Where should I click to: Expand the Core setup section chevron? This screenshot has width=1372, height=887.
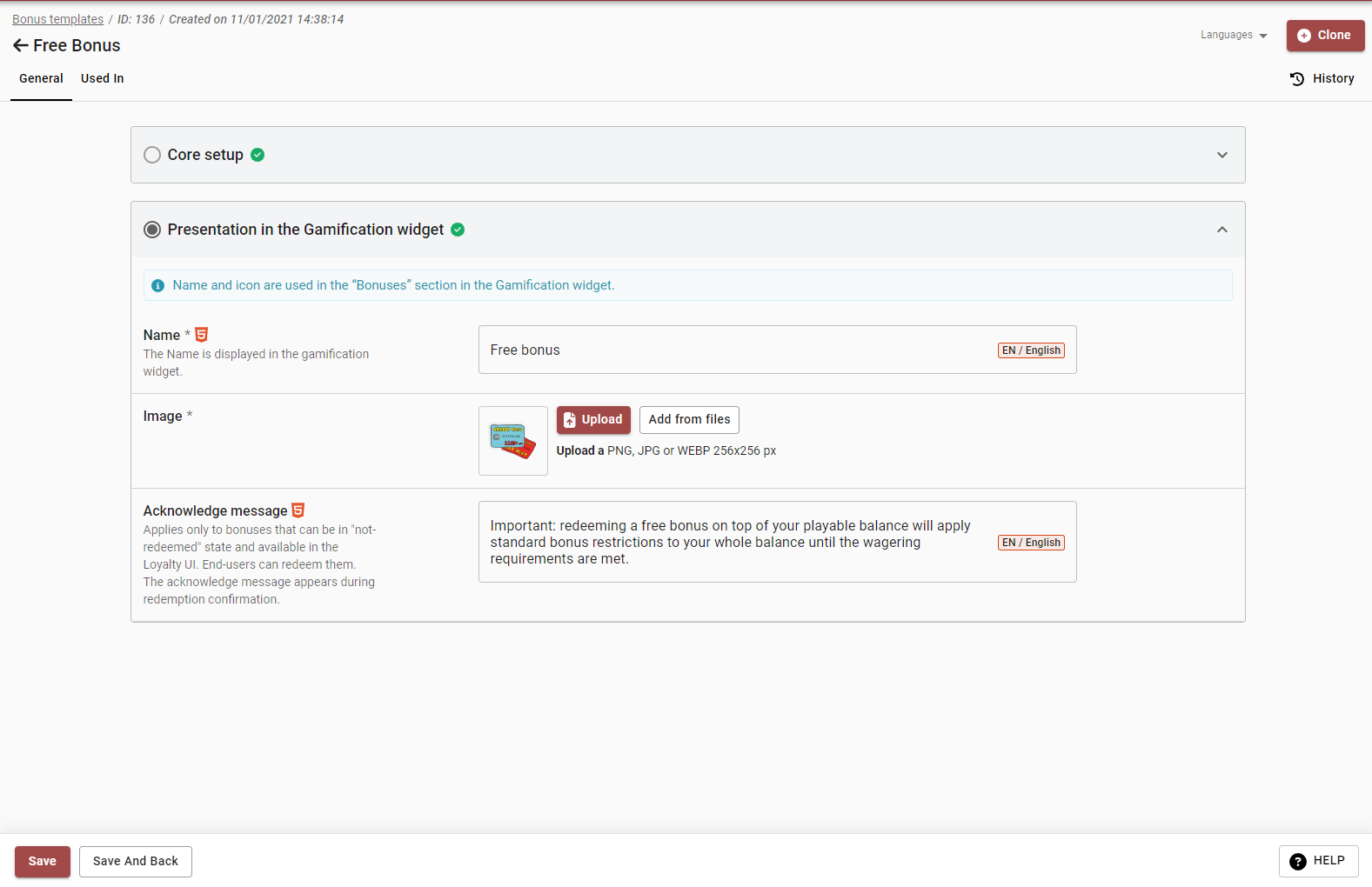(1221, 155)
